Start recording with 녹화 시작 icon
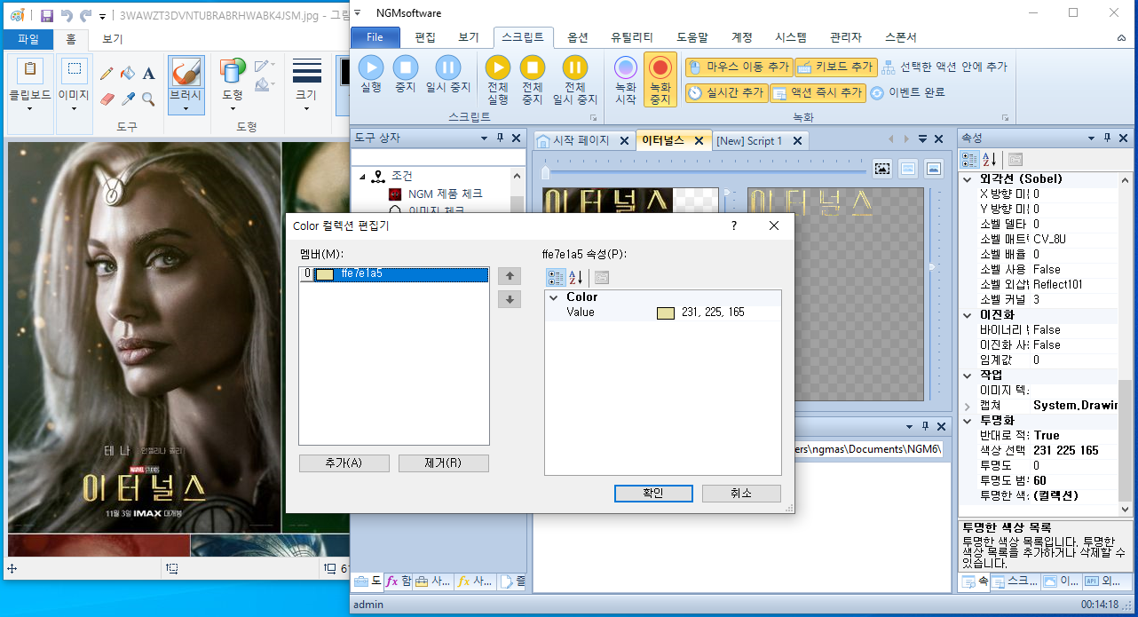This screenshot has width=1138, height=617. 626,67
